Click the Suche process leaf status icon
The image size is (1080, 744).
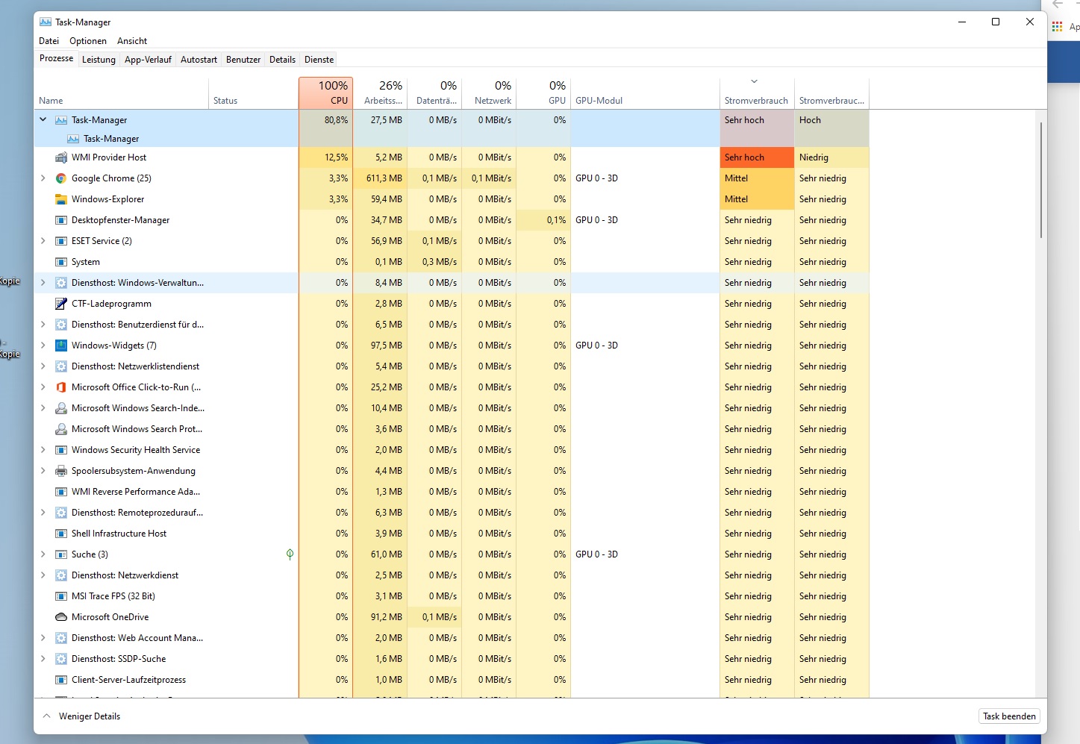pyautogui.click(x=290, y=554)
